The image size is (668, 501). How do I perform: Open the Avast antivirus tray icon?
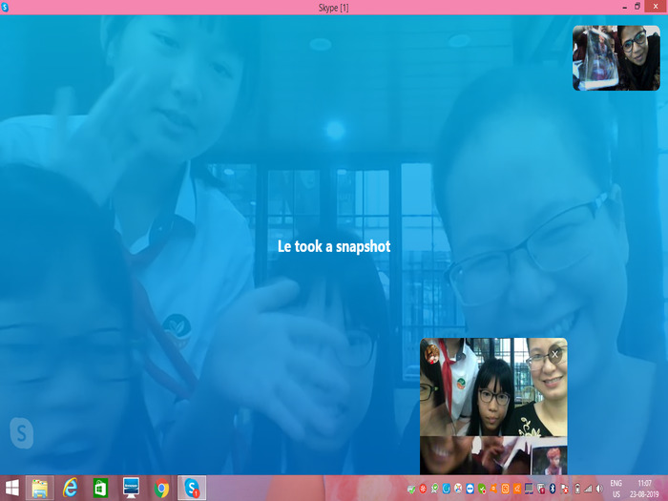493,489
